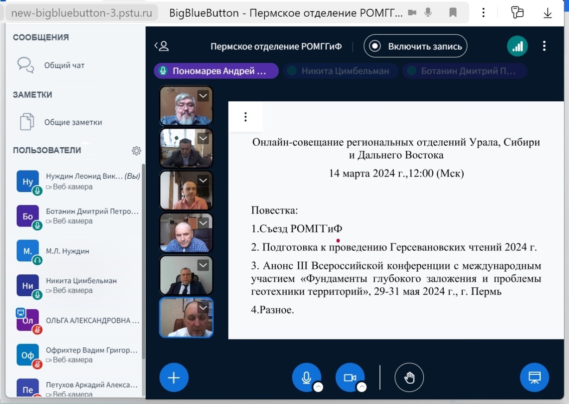This screenshot has height=404, width=569.
Task: Click the green connection status icon
Action: pos(518,46)
